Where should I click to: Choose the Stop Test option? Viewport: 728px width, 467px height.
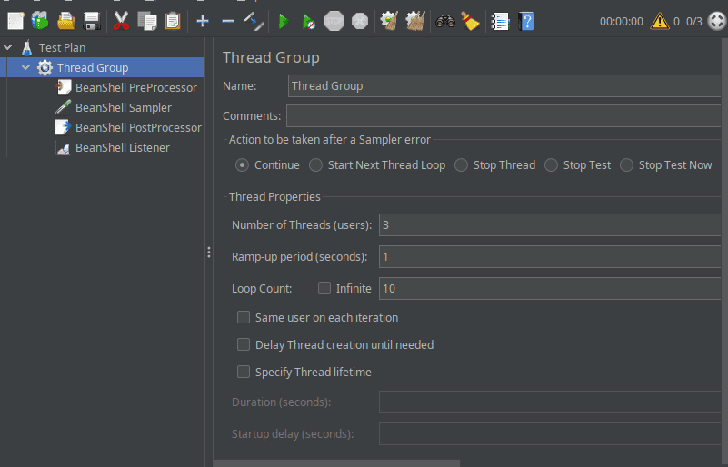(x=551, y=164)
